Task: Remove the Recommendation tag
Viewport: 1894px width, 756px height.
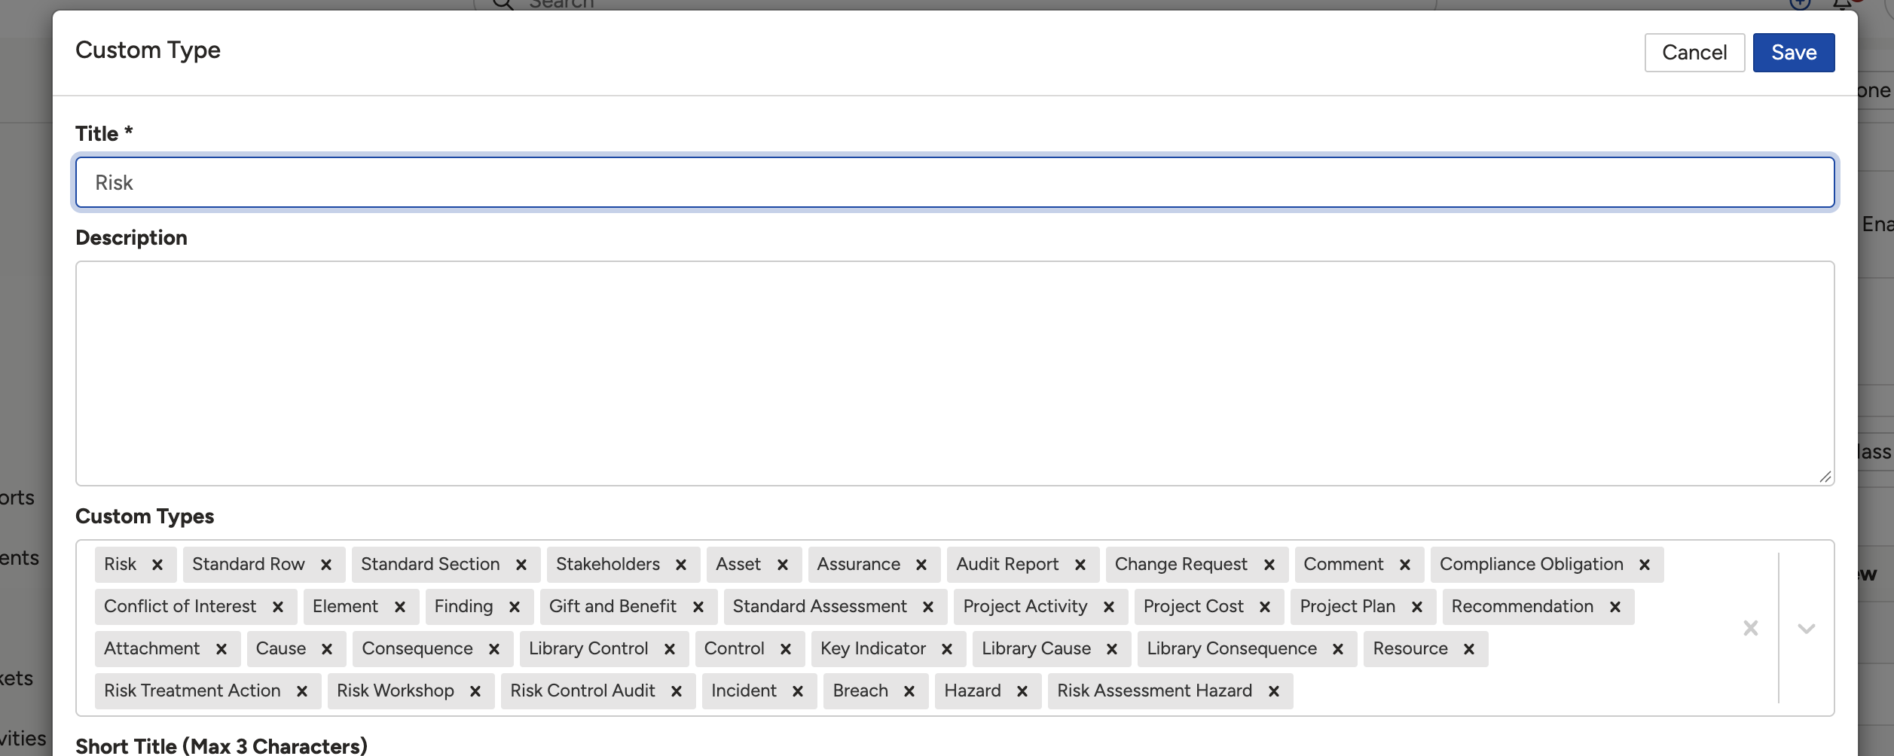Action: 1615,607
